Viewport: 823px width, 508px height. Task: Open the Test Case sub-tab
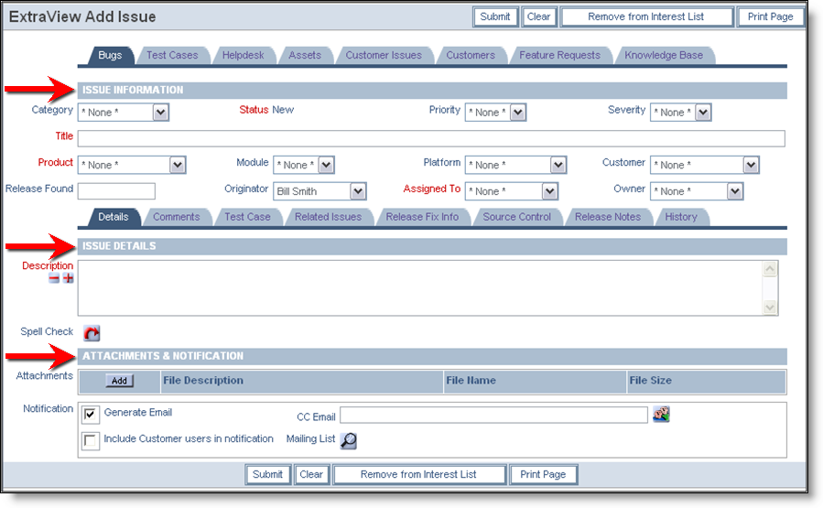[248, 217]
